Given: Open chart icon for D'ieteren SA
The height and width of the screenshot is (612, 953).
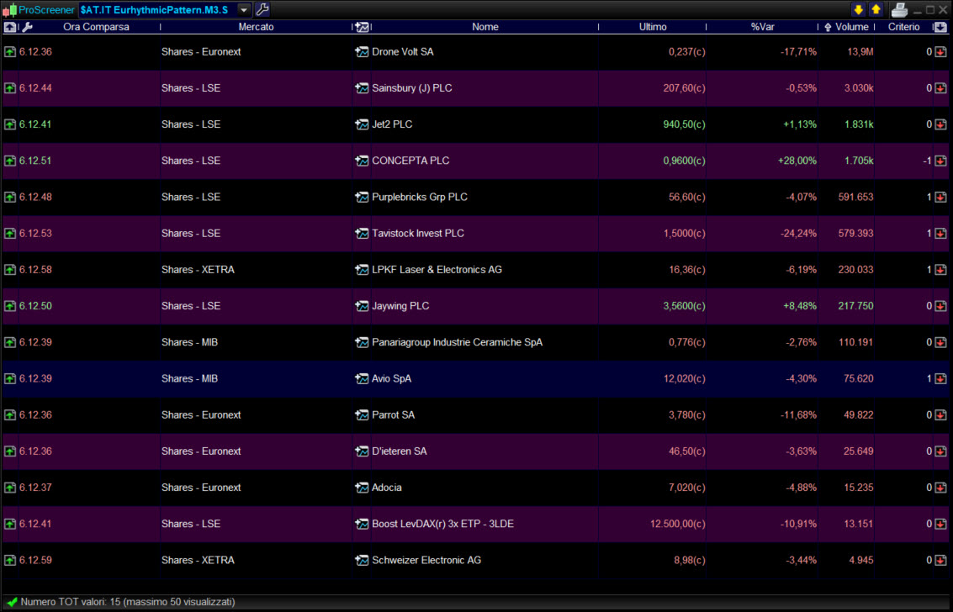Looking at the screenshot, I should (x=362, y=451).
